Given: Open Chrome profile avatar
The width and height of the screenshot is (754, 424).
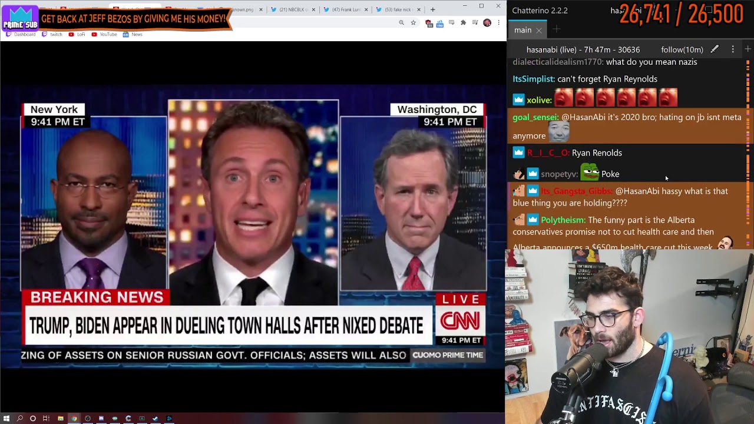Looking at the screenshot, I should (x=487, y=22).
